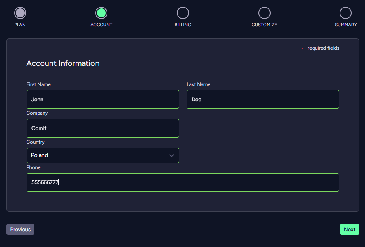This screenshot has width=365, height=247.
Task: Click the CUSTOMIZE step circle
Action: pyautogui.click(x=264, y=13)
